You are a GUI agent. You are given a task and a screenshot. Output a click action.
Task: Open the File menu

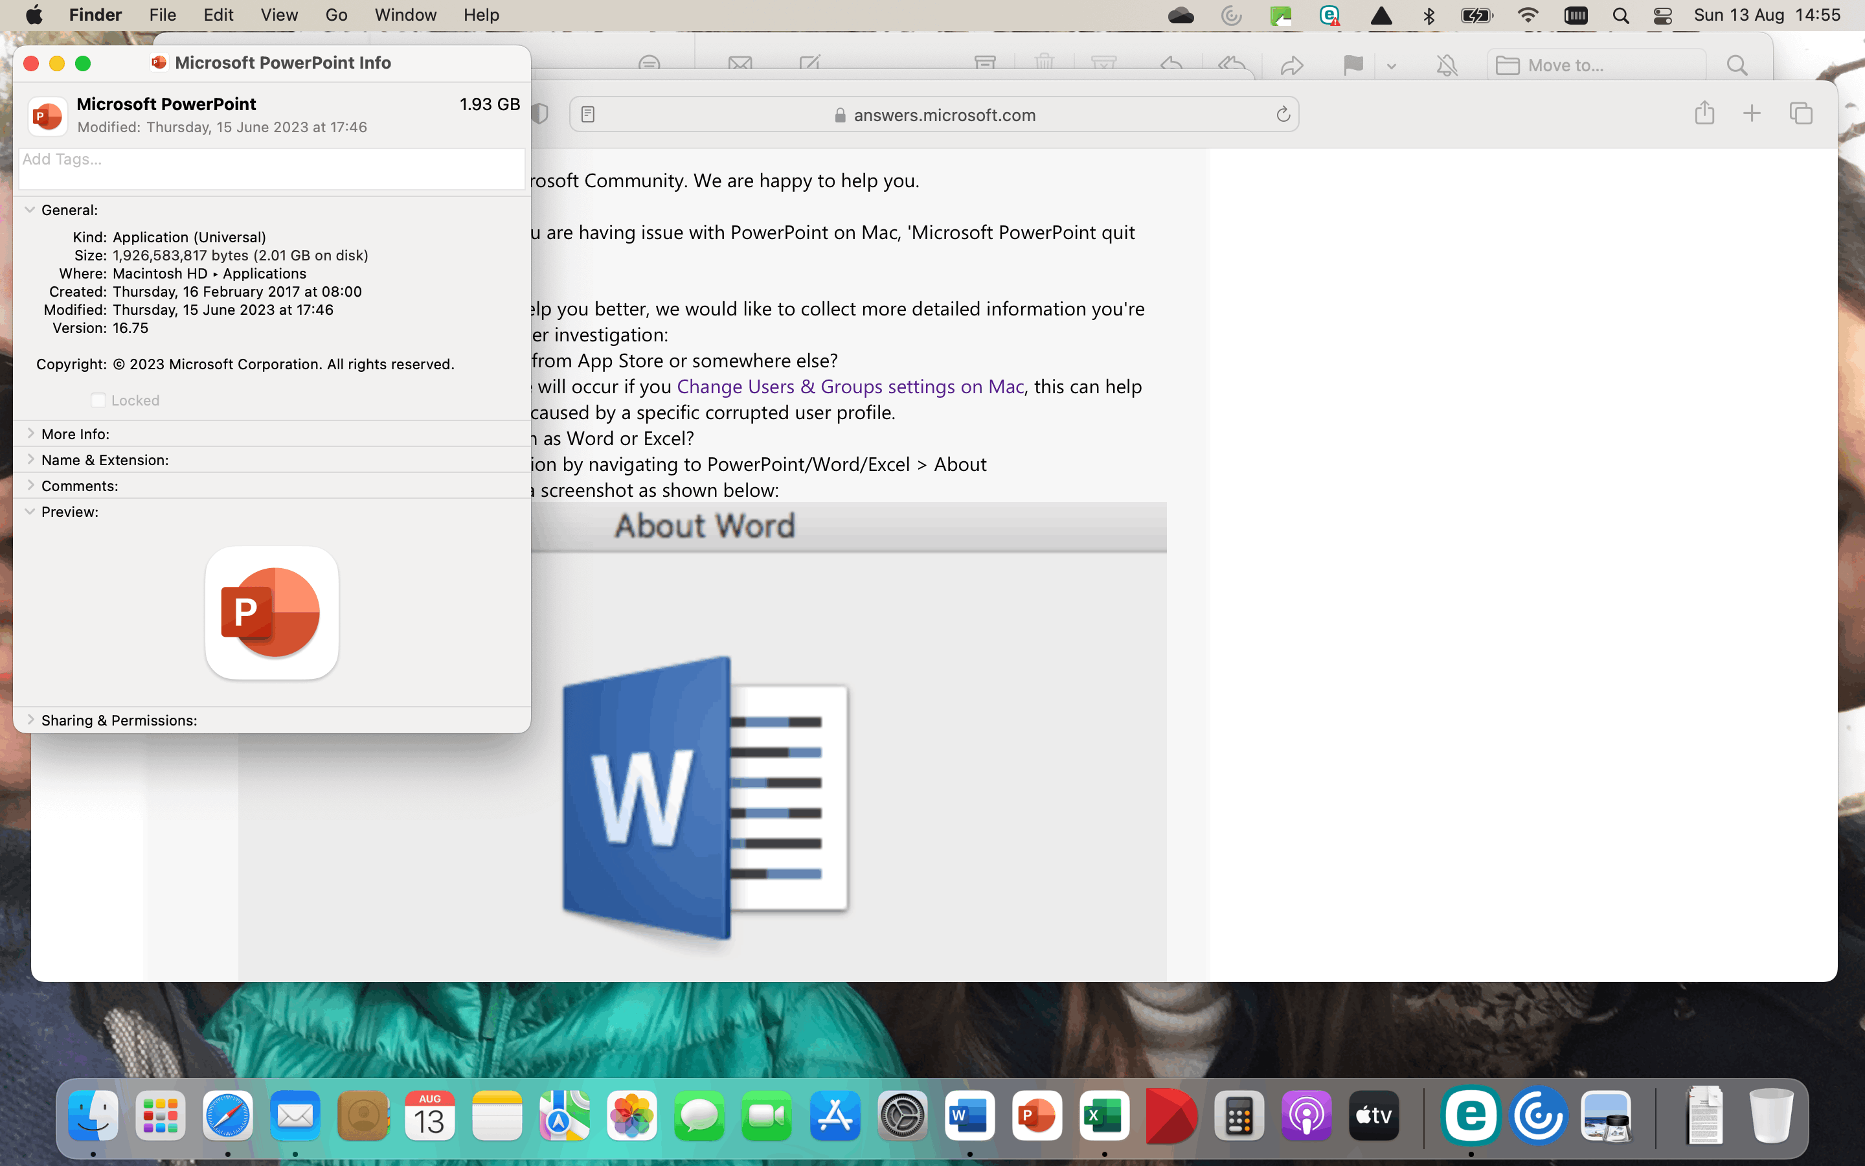click(162, 15)
